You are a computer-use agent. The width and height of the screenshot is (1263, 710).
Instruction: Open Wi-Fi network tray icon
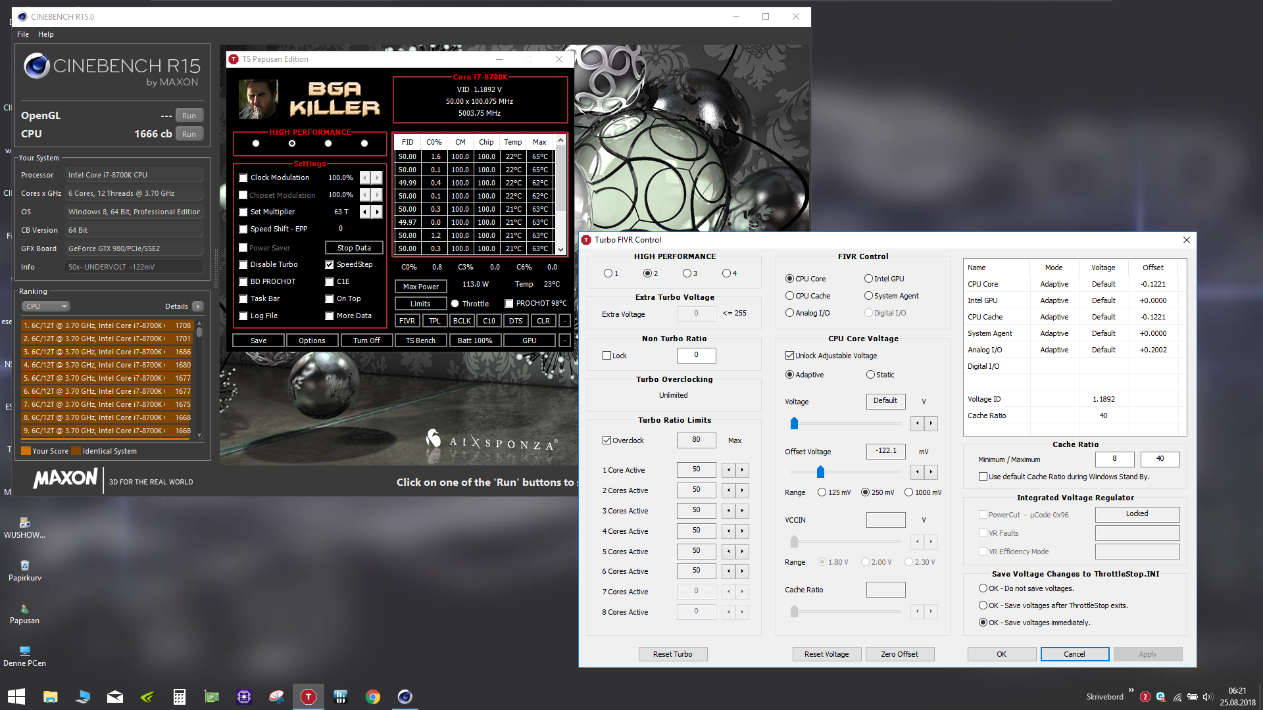click(x=1177, y=697)
